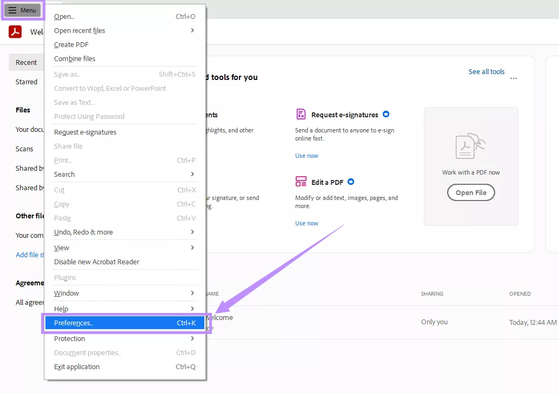559x394 pixels.
Task: Click Use now under Edit a PDF
Action: (x=307, y=223)
